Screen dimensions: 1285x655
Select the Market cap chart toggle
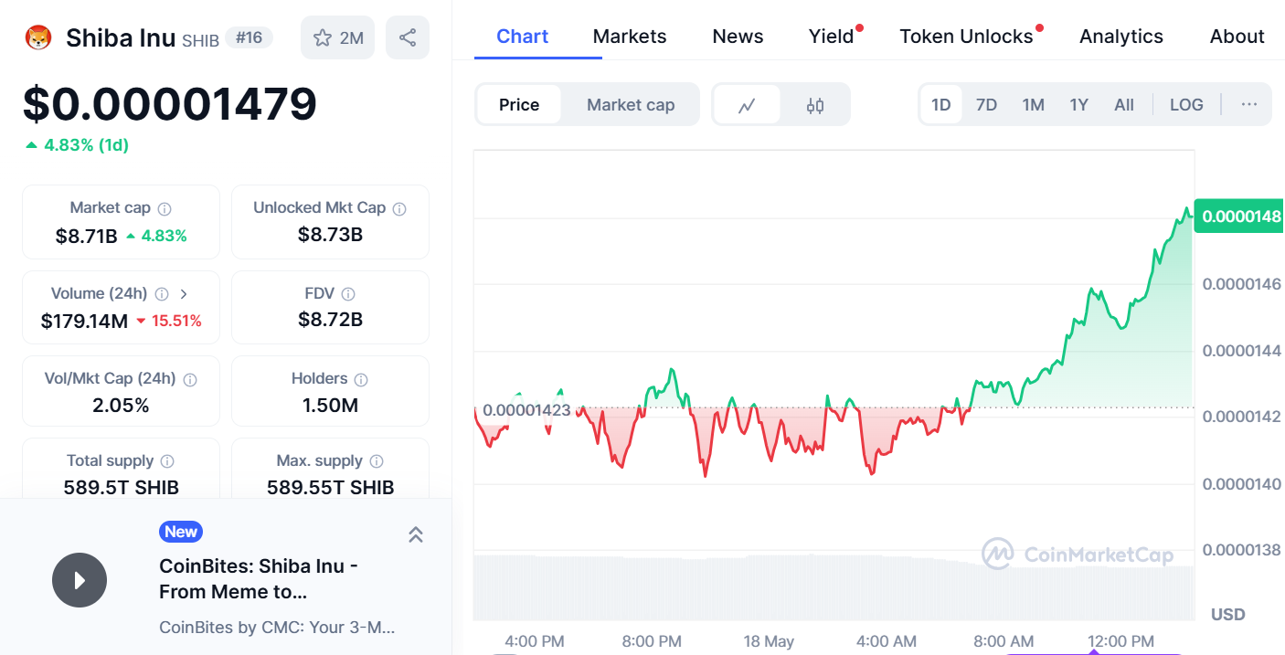click(631, 105)
